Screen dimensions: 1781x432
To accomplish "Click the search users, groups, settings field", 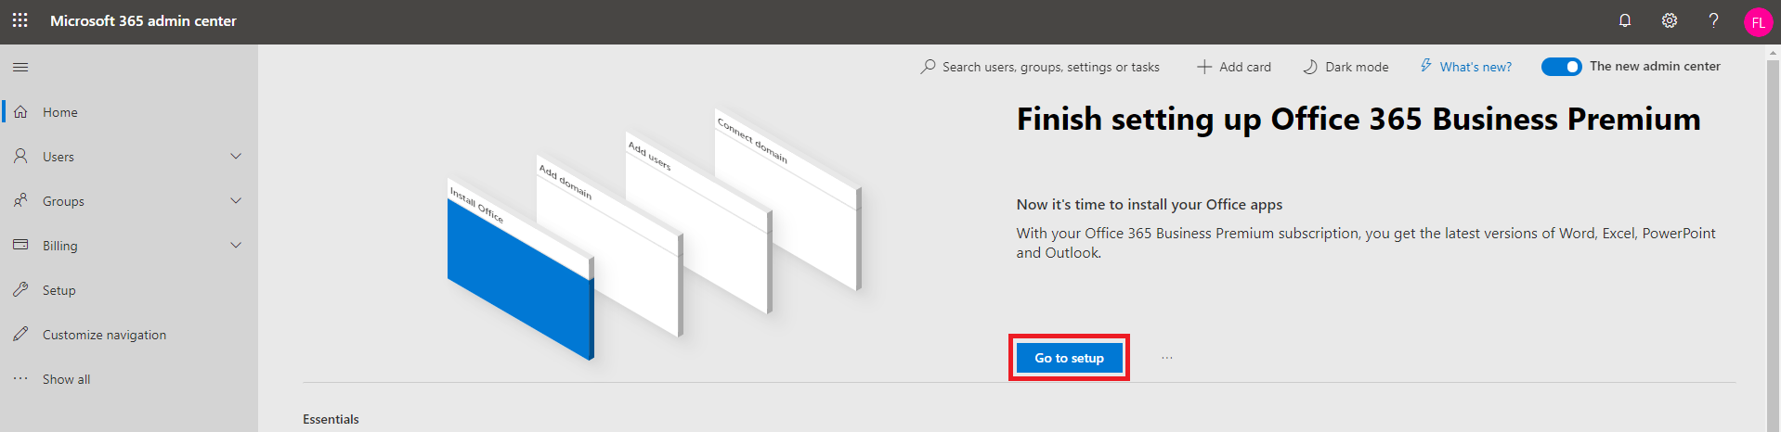I will [1040, 67].
